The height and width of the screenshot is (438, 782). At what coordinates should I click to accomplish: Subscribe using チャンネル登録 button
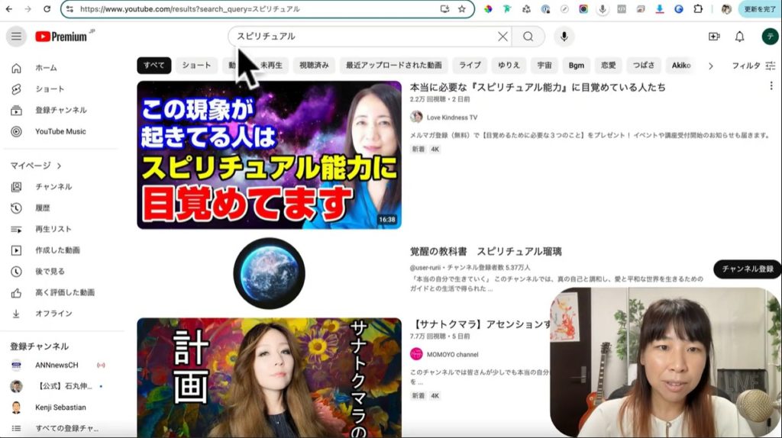click(x=747, y=269)
